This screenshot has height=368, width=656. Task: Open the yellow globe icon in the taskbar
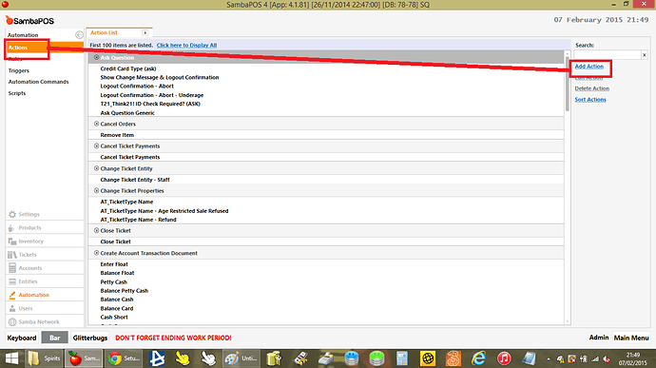[x=428, y=358]
